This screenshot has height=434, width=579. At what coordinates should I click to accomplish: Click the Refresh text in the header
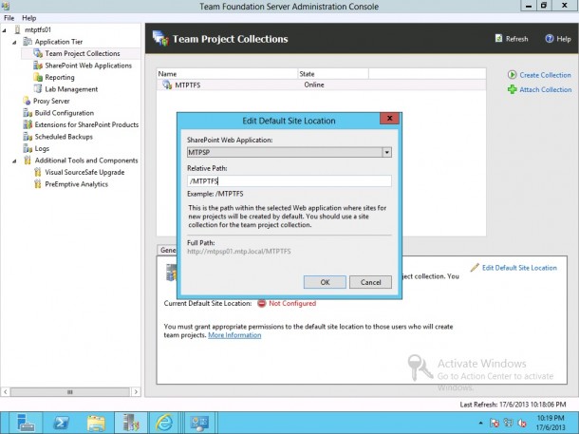pos(516,39)
